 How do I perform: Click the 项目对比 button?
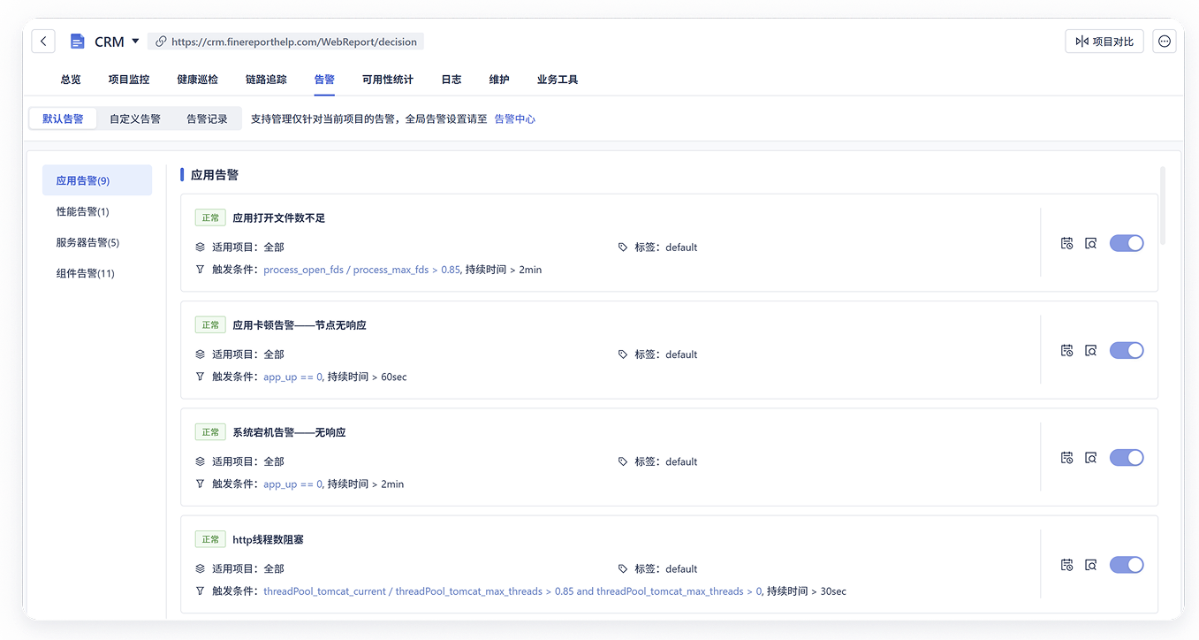[1104, 42]
